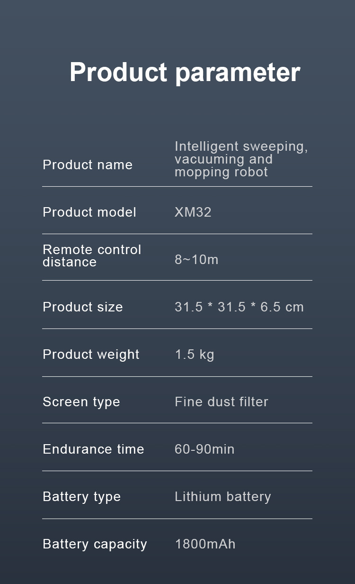Image resolution: width=355 pixels, height=584 pixels.
Task: Click the XM32 model value
Action: (x=193, y=212)
